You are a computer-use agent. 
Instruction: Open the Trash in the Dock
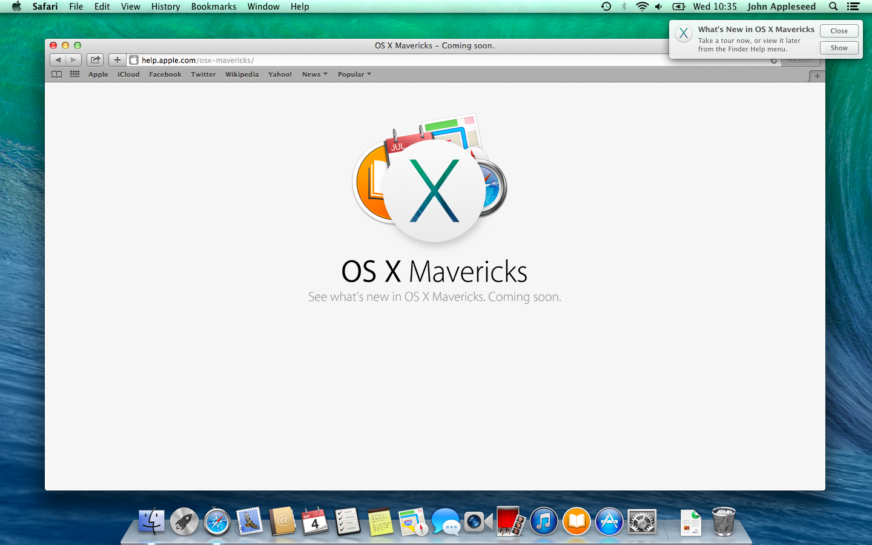723,521
